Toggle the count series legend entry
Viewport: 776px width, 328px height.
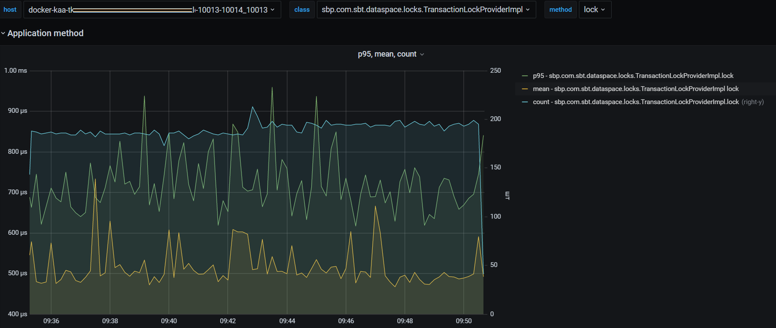(x=636, y=102)
